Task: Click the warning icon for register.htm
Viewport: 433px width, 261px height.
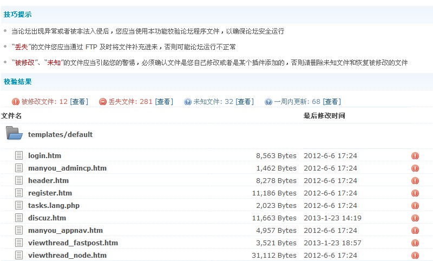Action: pyautogui.click(x=415, y=193)
